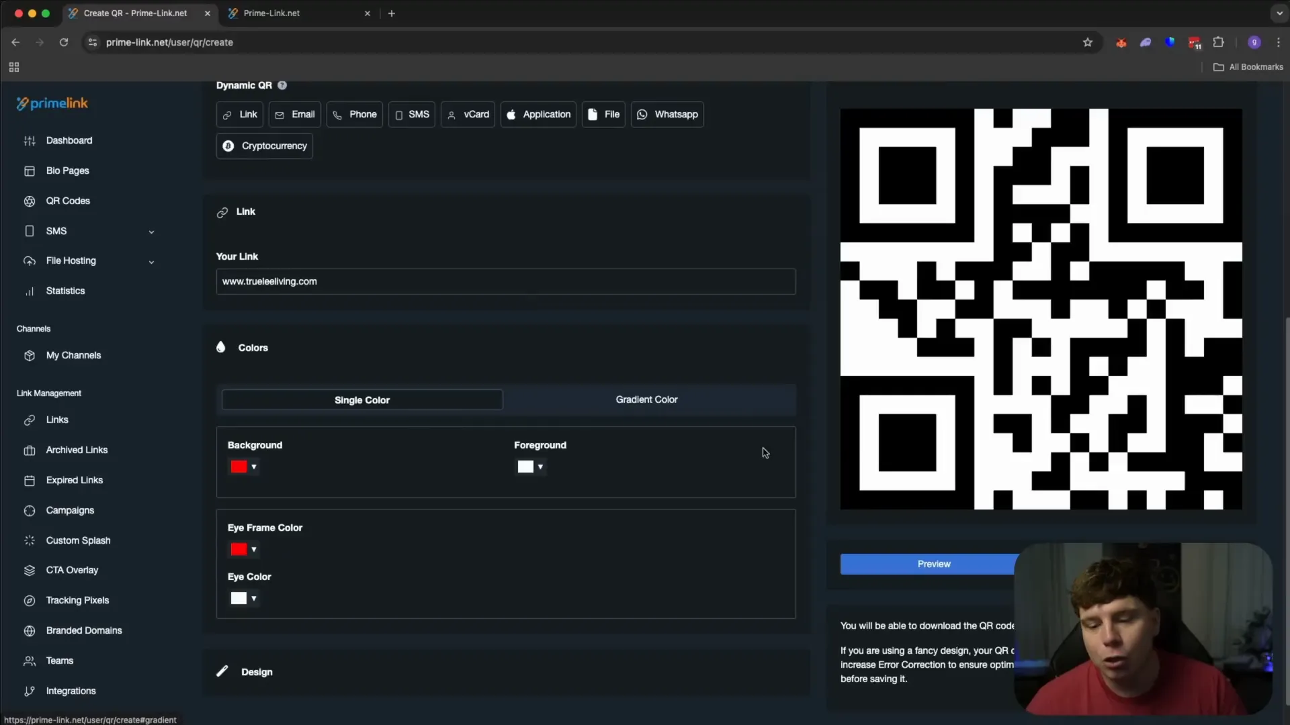1290x725 pixels.
Task: Open the Foreground color dropdown arrow
Action: click(x=540, y=467)
